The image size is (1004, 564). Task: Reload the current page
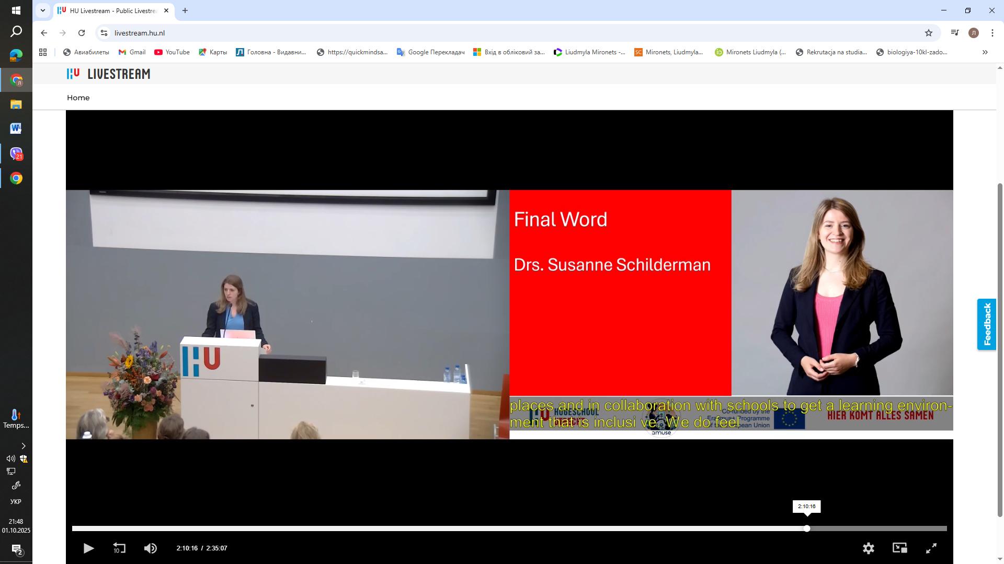coord(82,33)
